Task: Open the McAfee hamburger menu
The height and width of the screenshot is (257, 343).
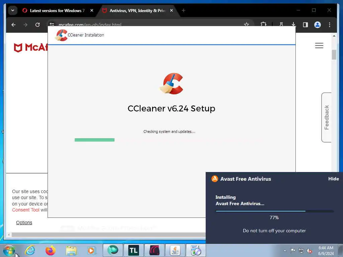Action: 319,46
